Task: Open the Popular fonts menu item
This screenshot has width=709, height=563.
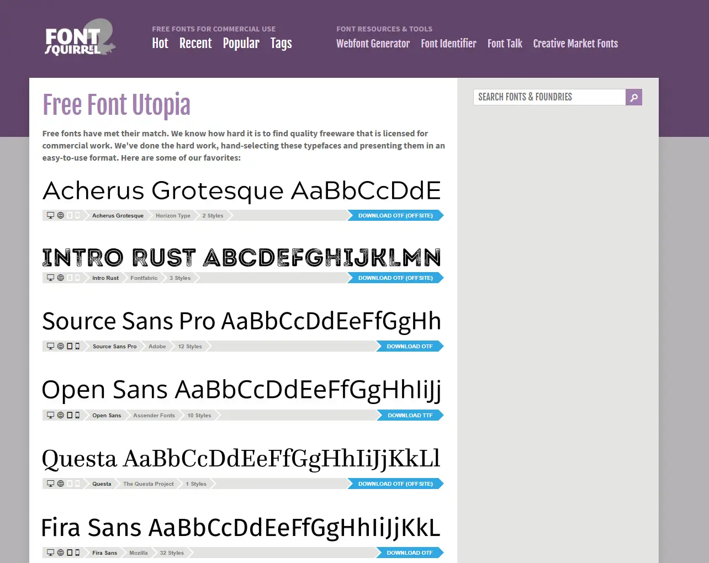Action: click(241, 43)
